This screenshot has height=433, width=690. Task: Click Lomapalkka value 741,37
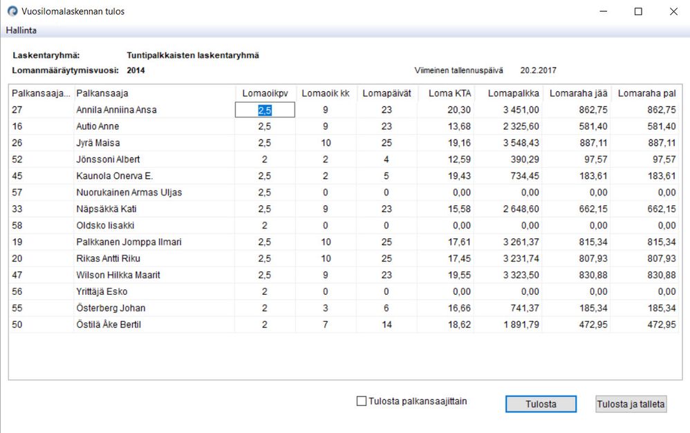[x=525, y=308]
